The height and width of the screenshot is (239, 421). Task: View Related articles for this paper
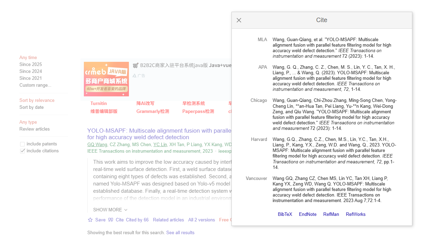168,220
